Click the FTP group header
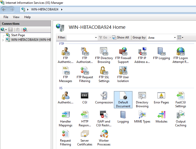 pyautogui.click(x=62, y=44)
